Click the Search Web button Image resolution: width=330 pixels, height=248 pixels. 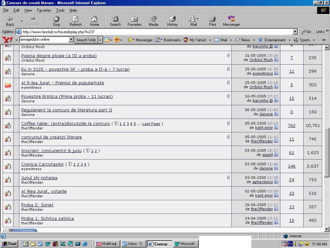86,40
